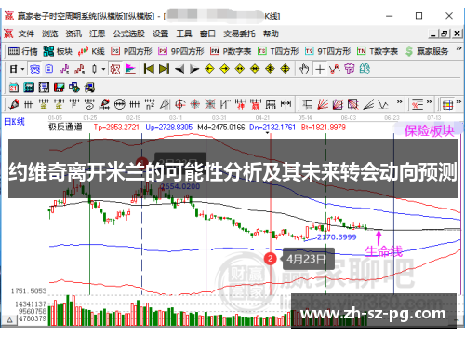Click the Bt=1821.9979 indicator value
The height and width of the screenshot is (337, 465).
pos(324,127)
